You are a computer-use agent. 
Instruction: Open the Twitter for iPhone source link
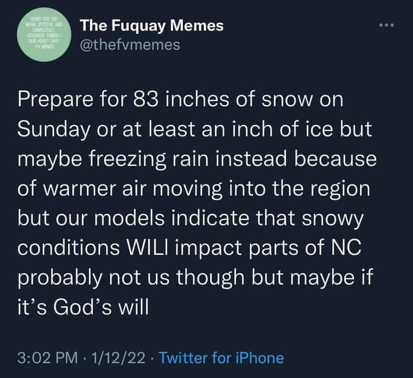point(220,358)
